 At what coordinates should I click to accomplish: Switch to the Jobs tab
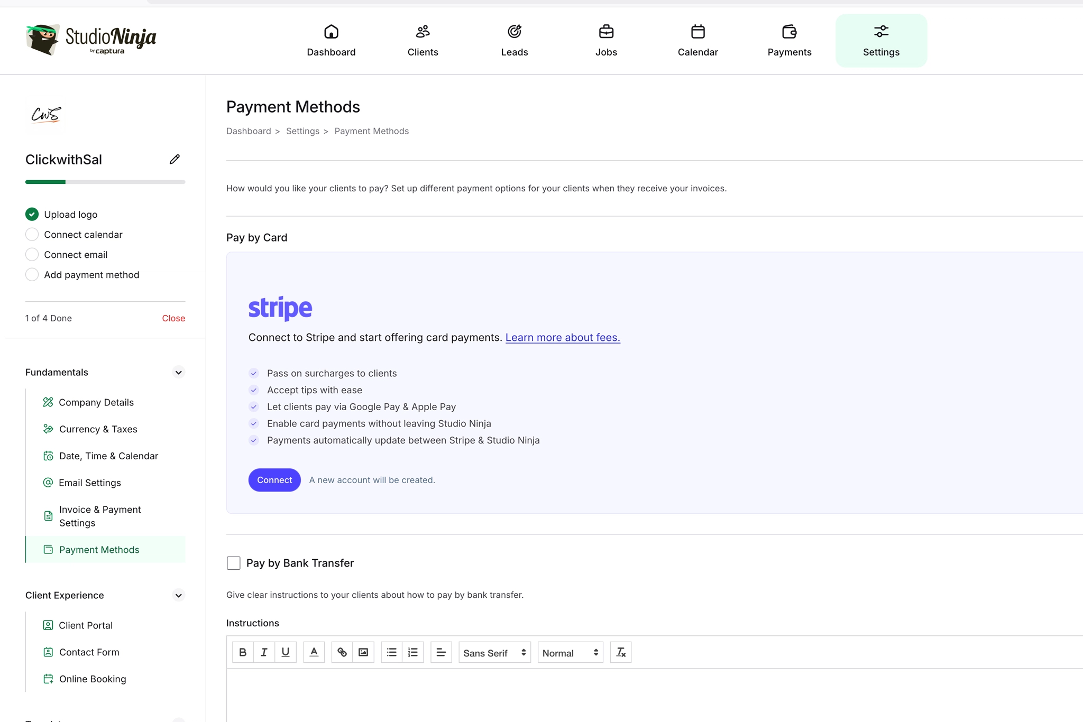[606, 41]
